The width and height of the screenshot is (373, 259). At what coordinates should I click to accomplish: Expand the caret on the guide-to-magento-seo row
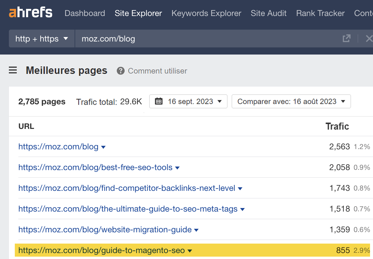click(190, 250)
